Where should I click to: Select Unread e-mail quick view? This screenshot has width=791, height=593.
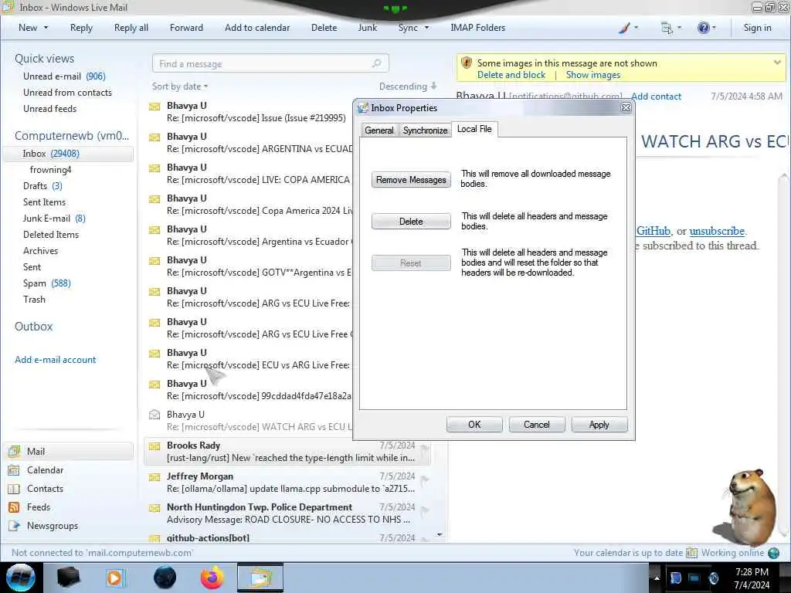64,76
